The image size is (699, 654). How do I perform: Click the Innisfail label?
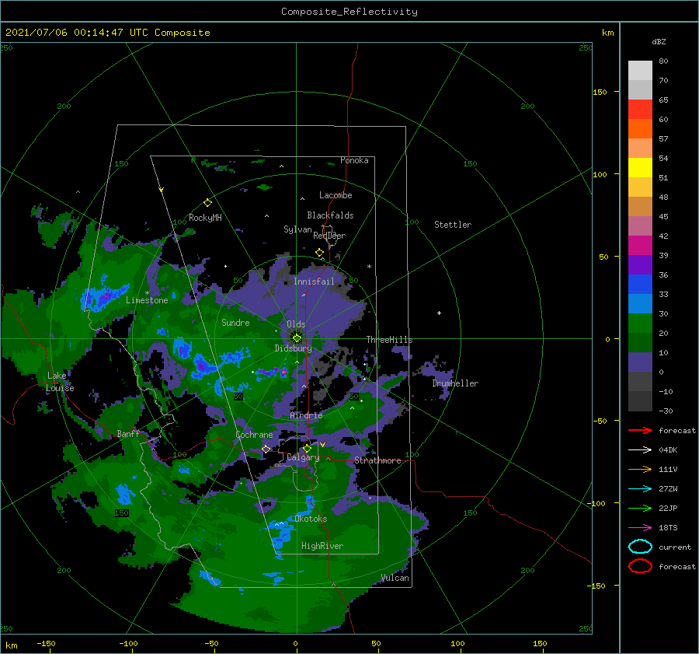point(314,282)
